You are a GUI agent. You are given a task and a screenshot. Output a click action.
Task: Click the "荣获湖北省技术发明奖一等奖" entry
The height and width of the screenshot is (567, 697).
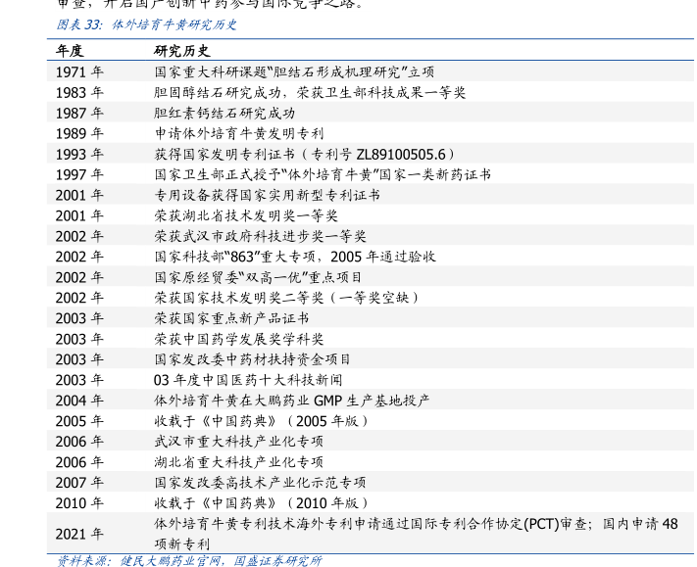tap(246, 215)
